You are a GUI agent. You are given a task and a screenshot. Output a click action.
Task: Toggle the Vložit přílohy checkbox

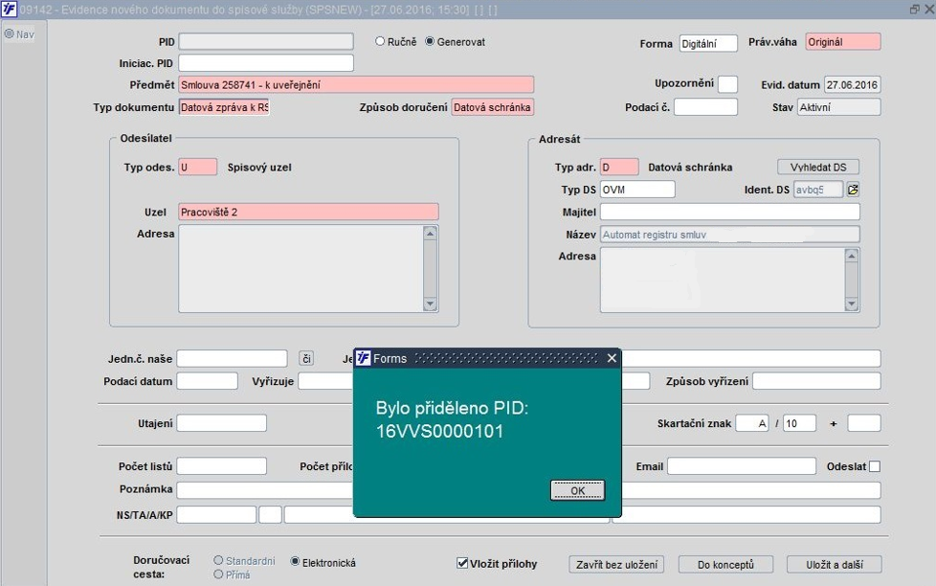(461, 563)
